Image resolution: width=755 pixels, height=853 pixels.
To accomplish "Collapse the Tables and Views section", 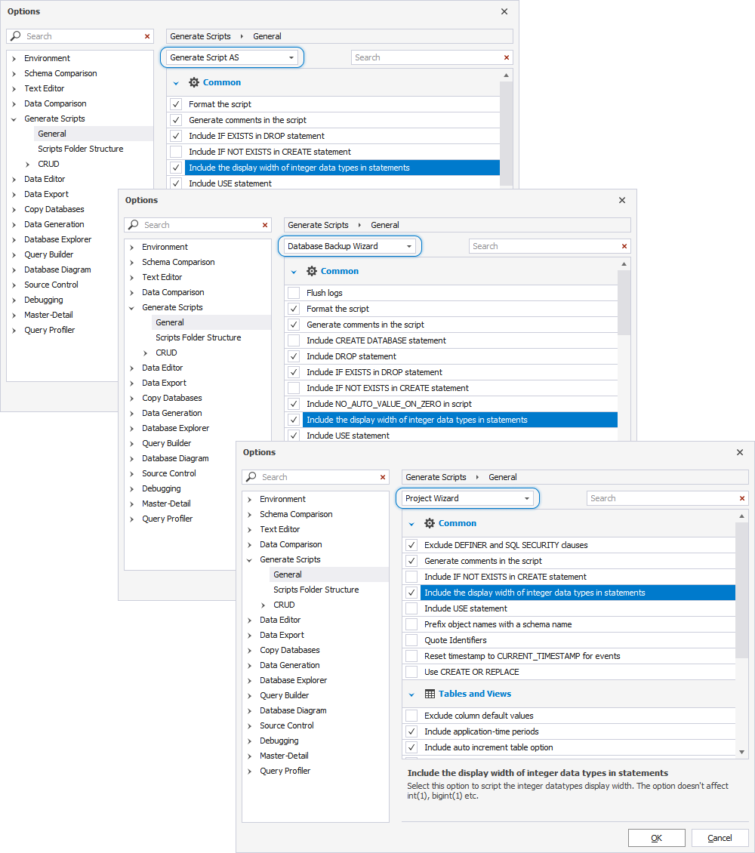I will point(411,694).
